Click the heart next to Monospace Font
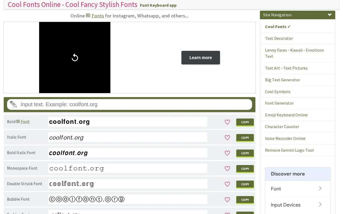This screenshot has height=214, width=343. (227, 169)
